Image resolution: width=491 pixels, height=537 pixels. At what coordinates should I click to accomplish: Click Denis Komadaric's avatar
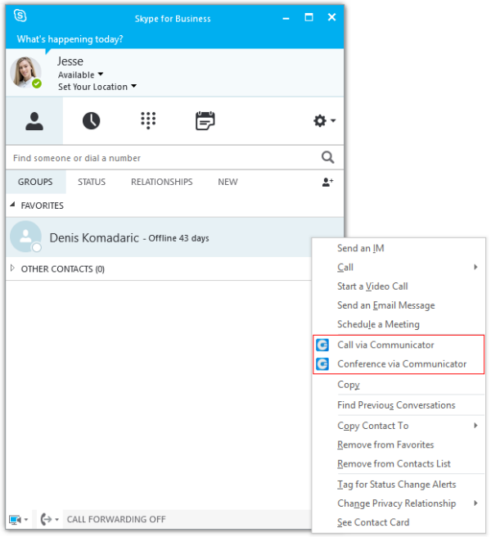pyautogui.click(x=25, y=237)
